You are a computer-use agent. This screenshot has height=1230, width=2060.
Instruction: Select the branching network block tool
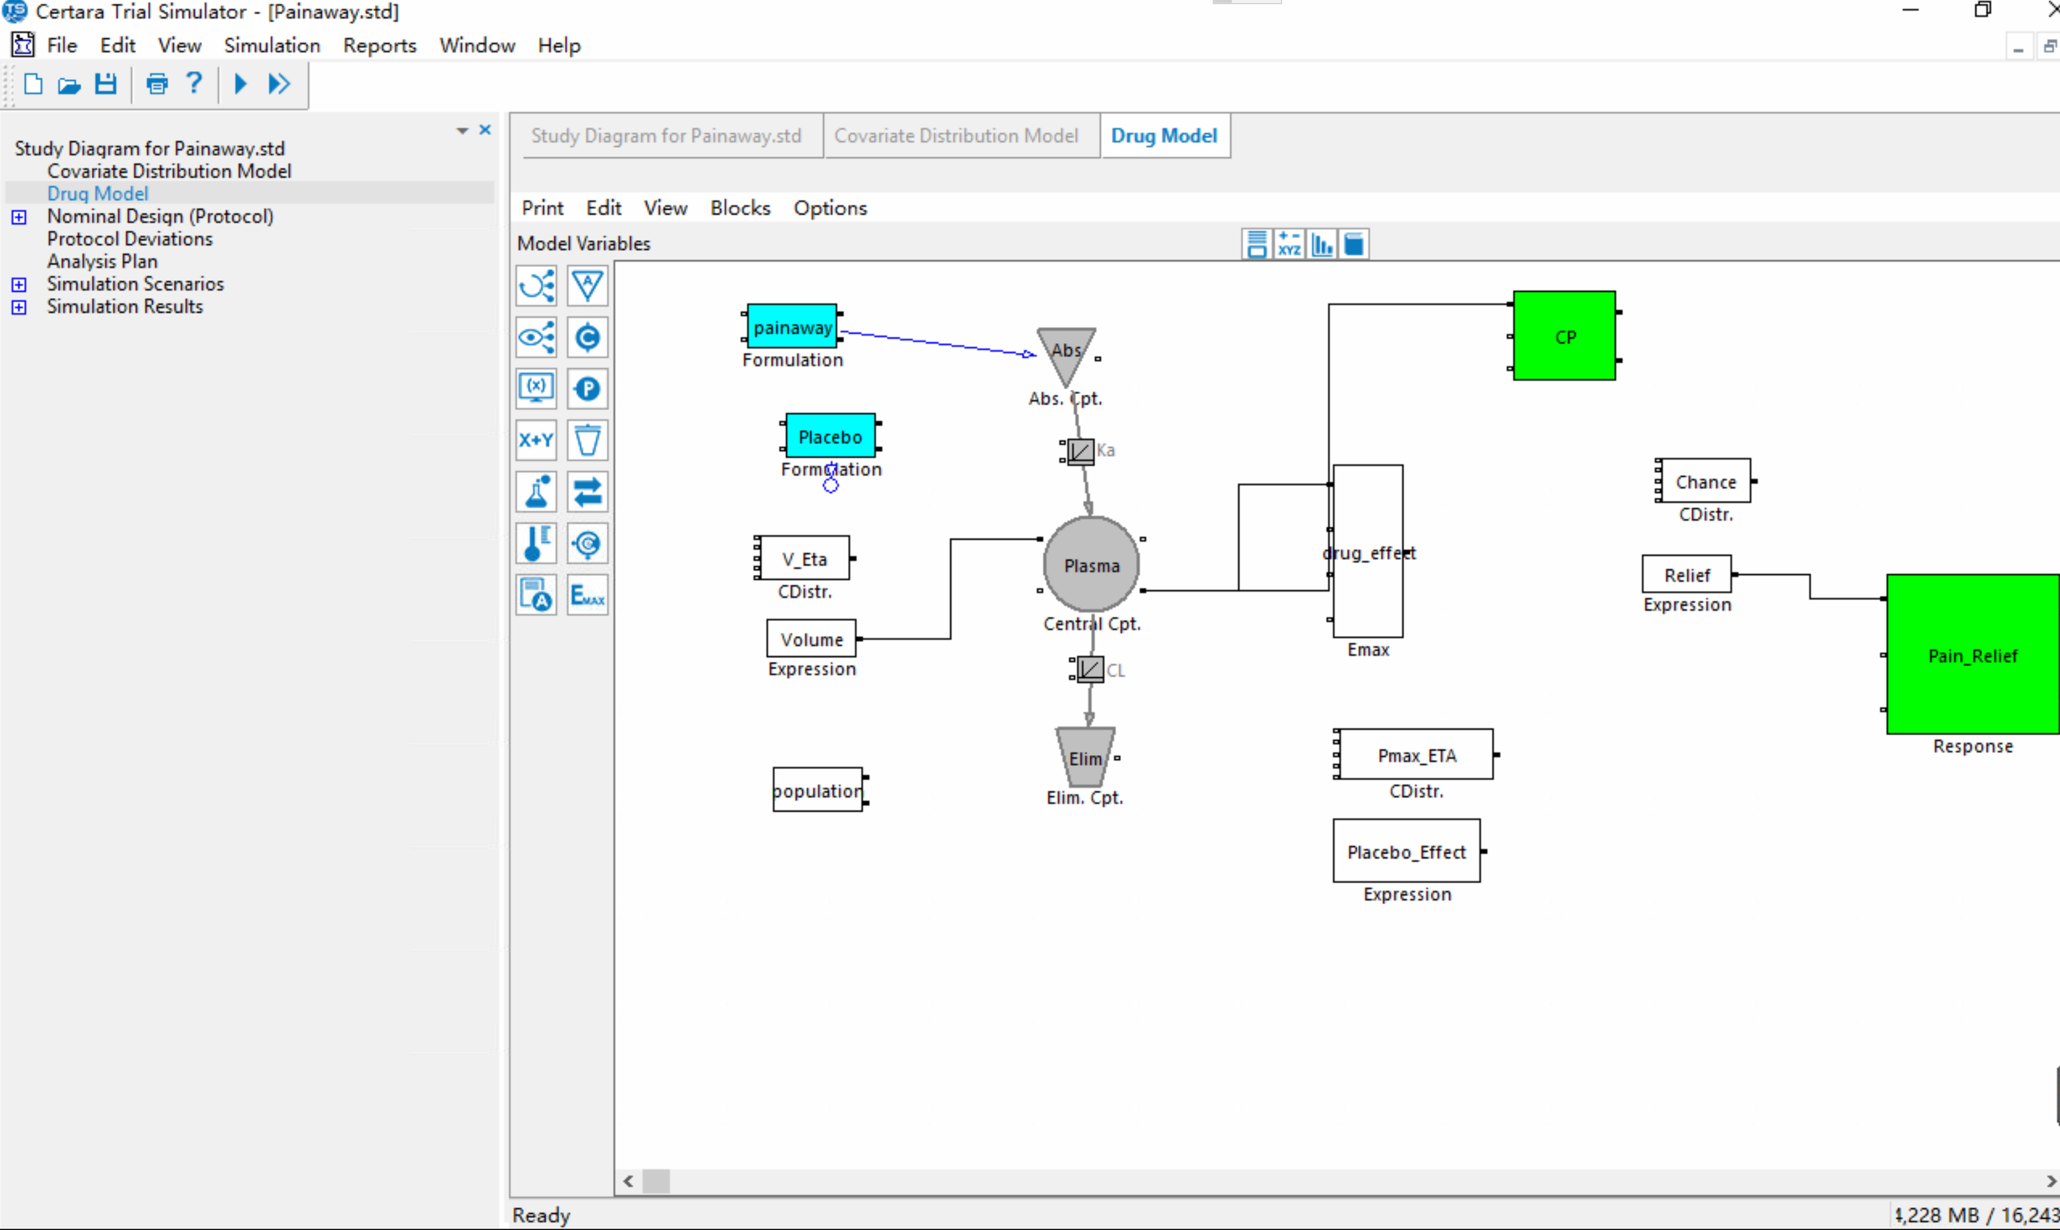pyautogui.click(x=536, y=286)
